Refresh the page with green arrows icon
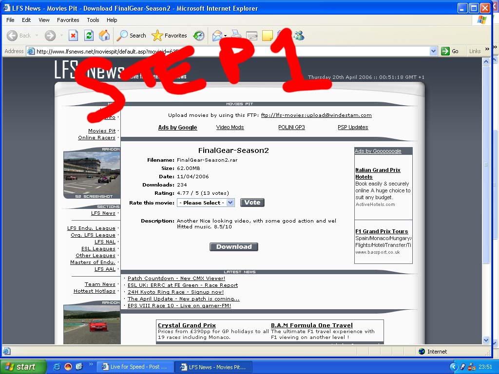Image resolution: width=499 pixels, height=374 pixels. pos(89,36)
